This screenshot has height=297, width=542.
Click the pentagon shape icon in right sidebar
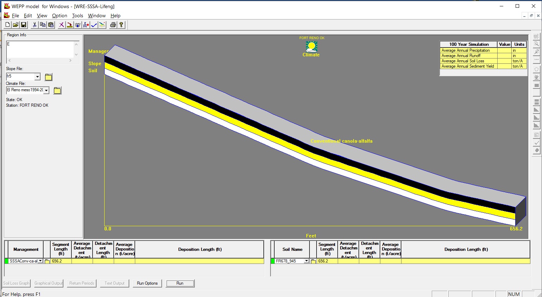537,69
